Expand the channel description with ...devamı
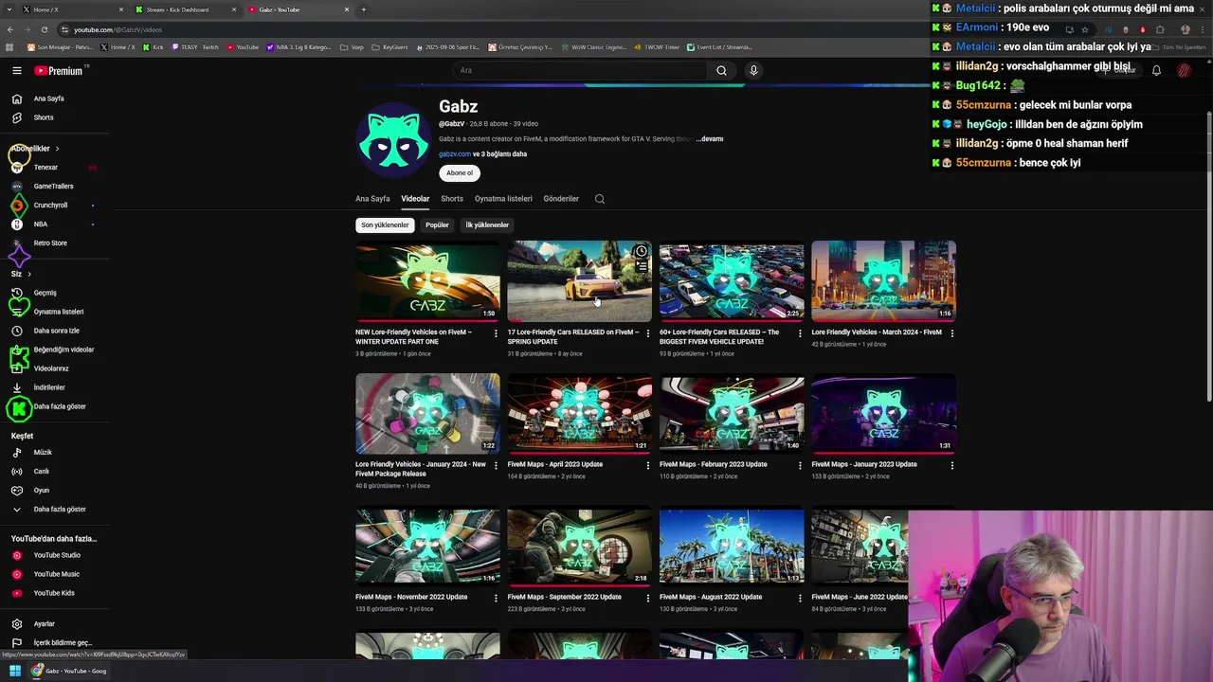 pyautogui.click(x=710, y=139)
